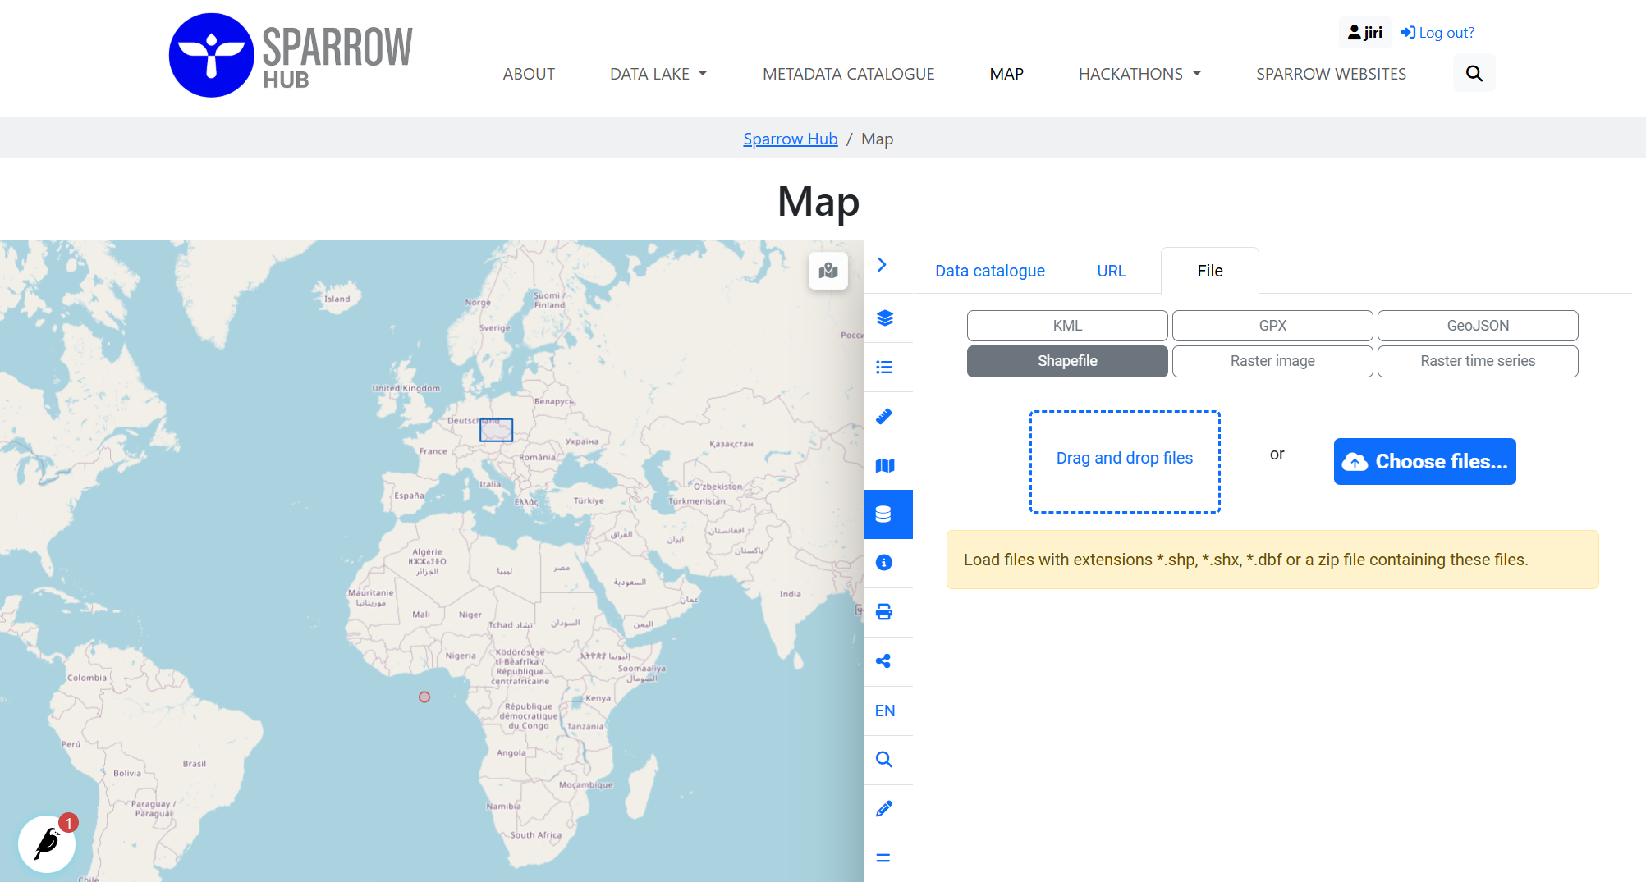This screenshot has width=1646, height=882.
Task: Open the Layers panel icon
Action: (x=887, y=318)
